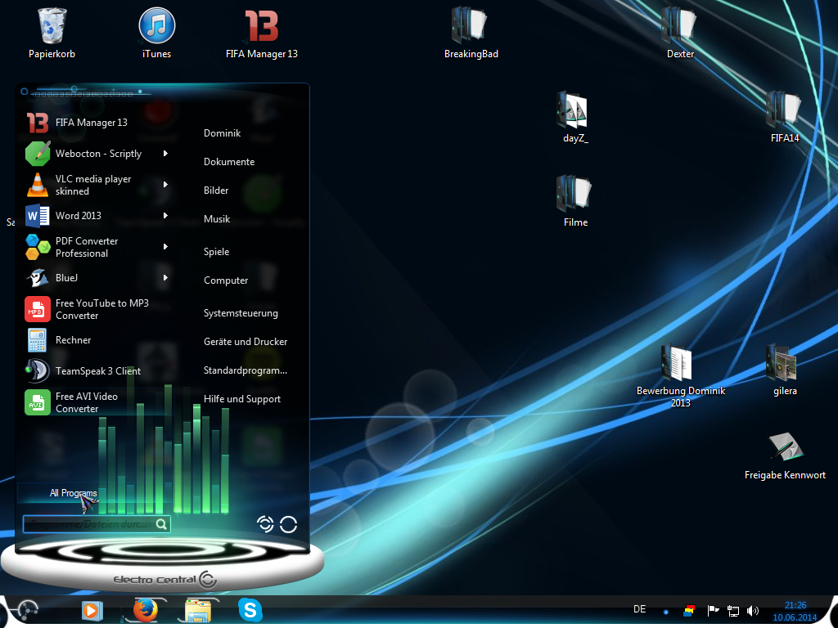This screenshot has height=628, width=838.
Task: Select Dokumente in the start menu
Action: click(229, 162)
